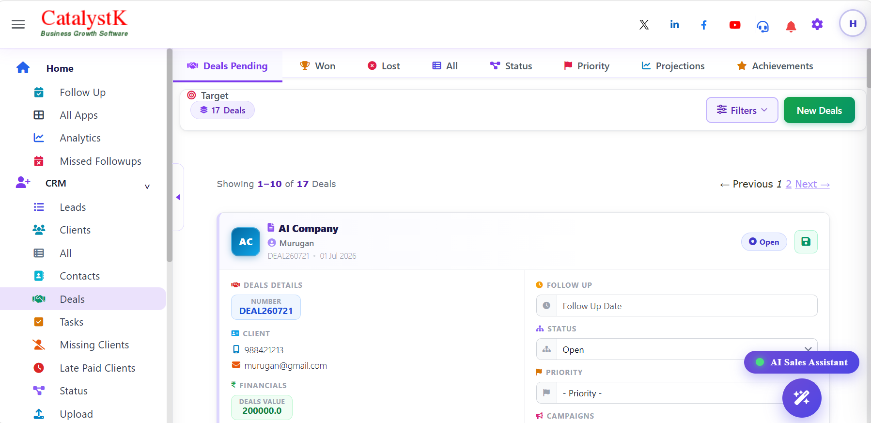
Task: Open the Status dropdown showing Open
Action: pyautogui.click(x=677, y=349)
